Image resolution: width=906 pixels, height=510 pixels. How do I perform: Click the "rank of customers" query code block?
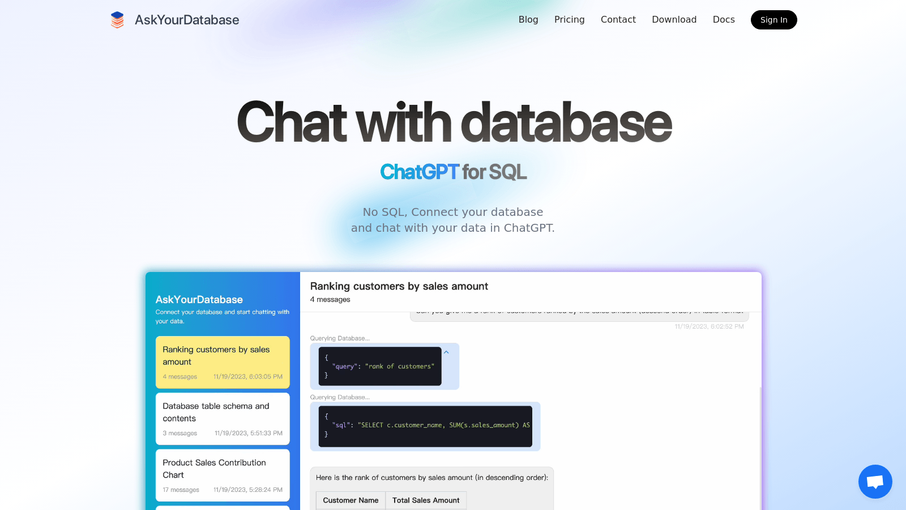click(x=380, y=366)
